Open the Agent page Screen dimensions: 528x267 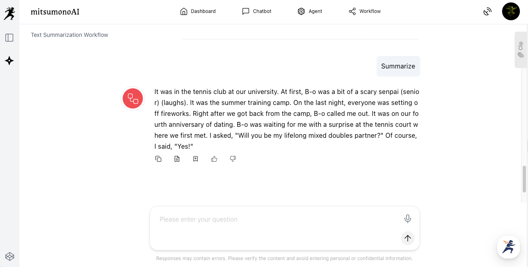310,11
